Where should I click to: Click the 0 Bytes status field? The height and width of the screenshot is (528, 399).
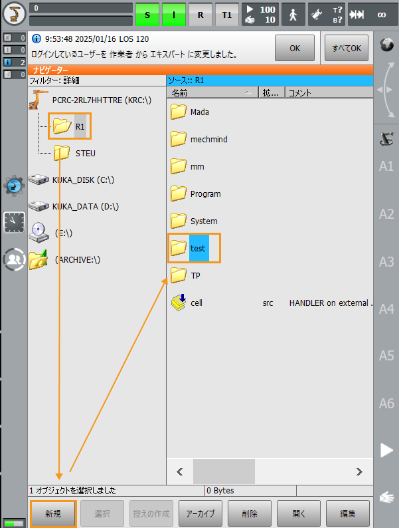point(250,490)
